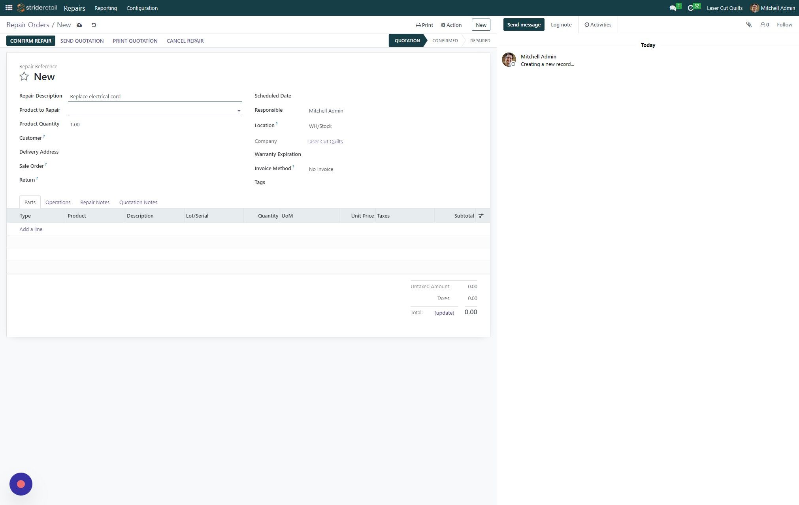Click the strideretail logo
The image size is (799, 505).
click(x=37, y=8)
